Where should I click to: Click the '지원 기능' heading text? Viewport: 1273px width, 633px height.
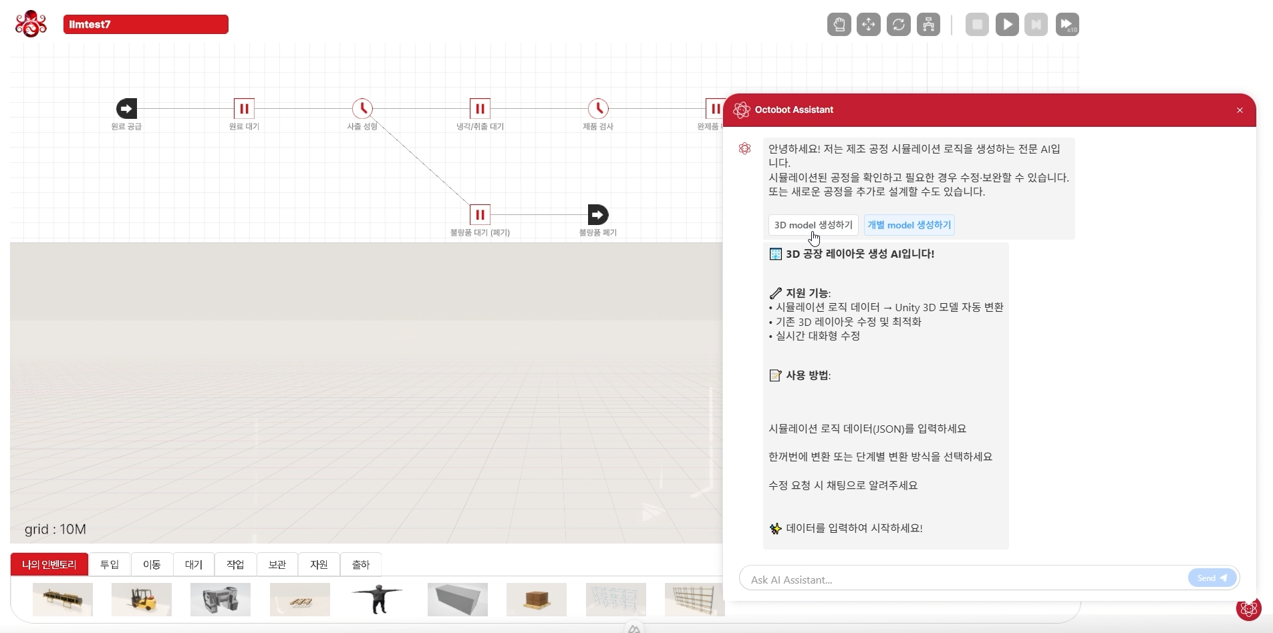807,293
